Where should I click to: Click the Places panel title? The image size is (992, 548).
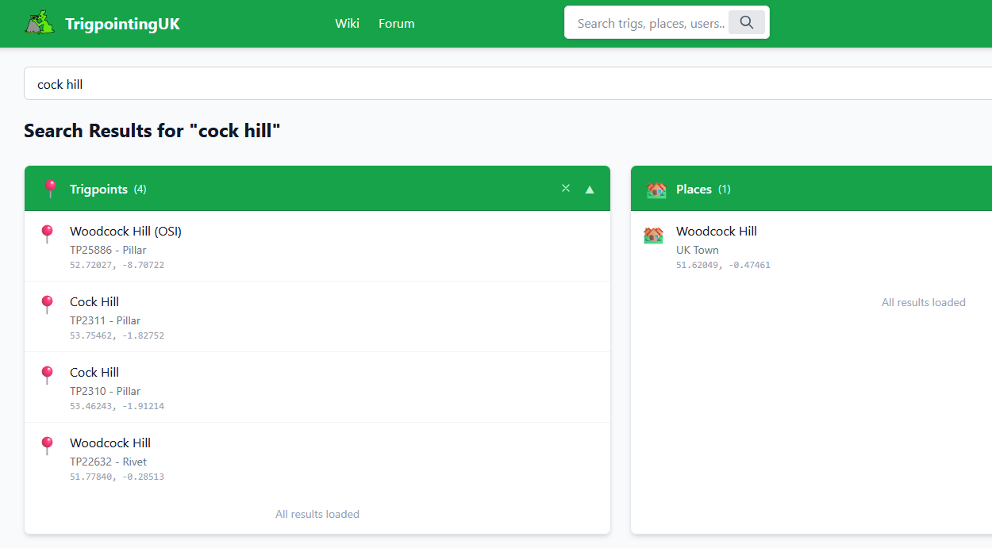(x=694, y=189)
